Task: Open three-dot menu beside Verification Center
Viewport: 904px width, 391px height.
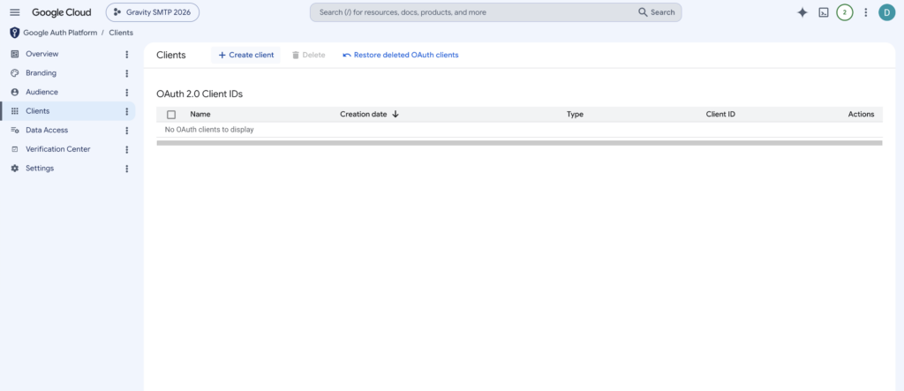Action: click(127, 149)
